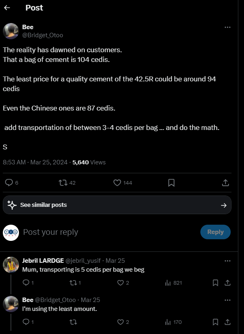Open the more options menu on Bee's post
This screenshot has width=244, height=334.
click(227, 28)
